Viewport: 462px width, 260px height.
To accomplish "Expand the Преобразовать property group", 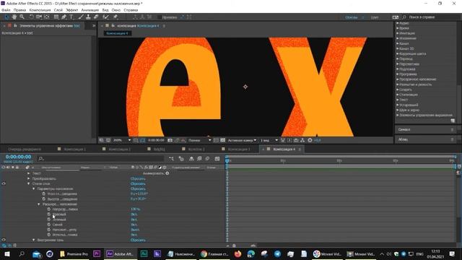I will [29, 178].
